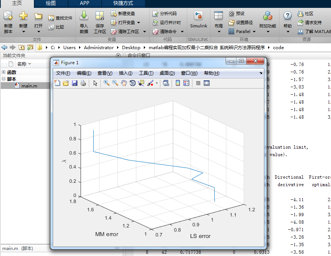Screen dimensions: 331x256
Task: Show Plot Tools and dock figure icon
Action: point(207,83)
